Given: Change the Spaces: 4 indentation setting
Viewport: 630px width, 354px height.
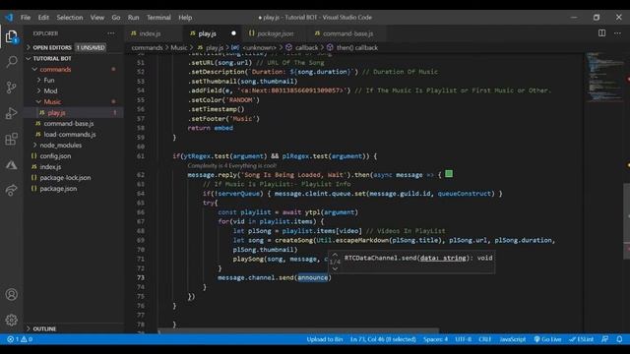Looking at the screenshot, I should tap(435, 339).
